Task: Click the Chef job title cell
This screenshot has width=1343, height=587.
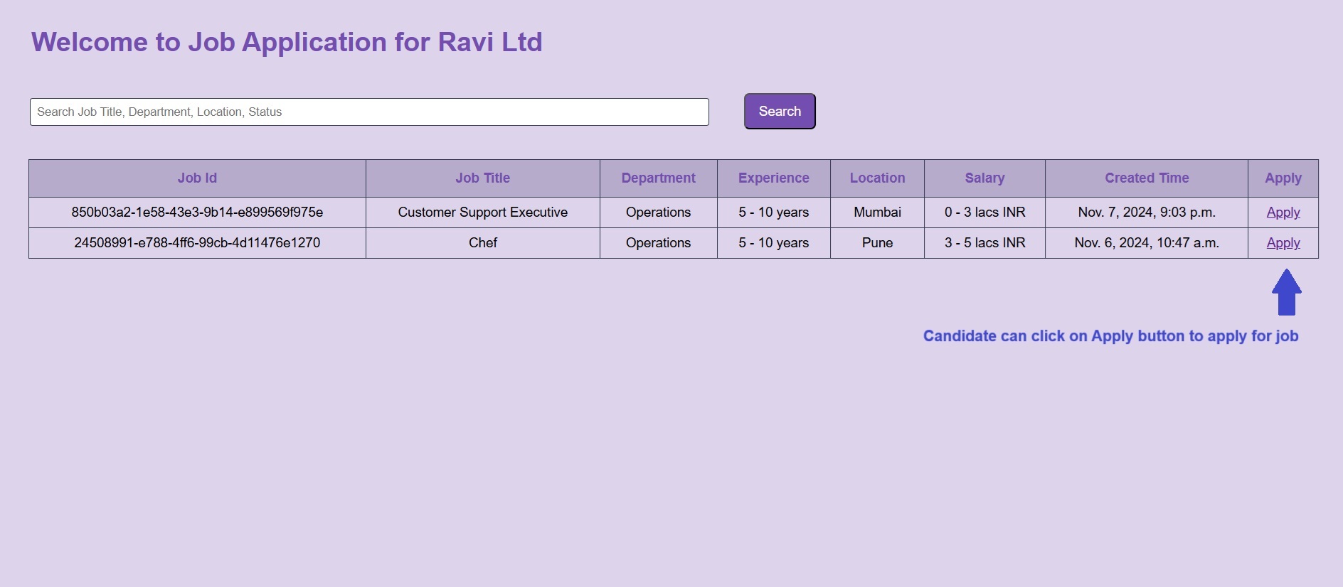Action: (482, 242)
